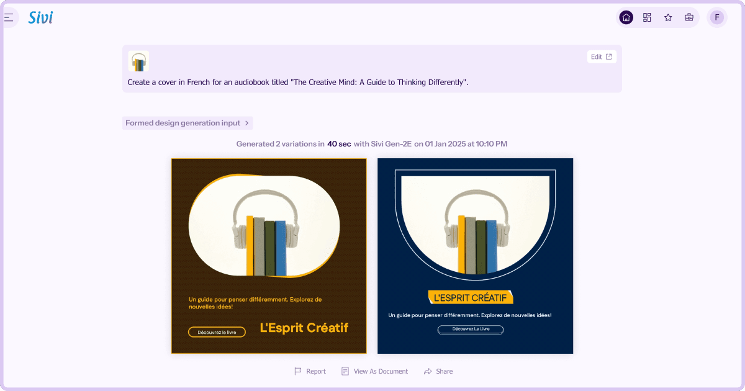745x391 pixels.
Task: Open the workspace briefcase icon
Action: (689, 17)
